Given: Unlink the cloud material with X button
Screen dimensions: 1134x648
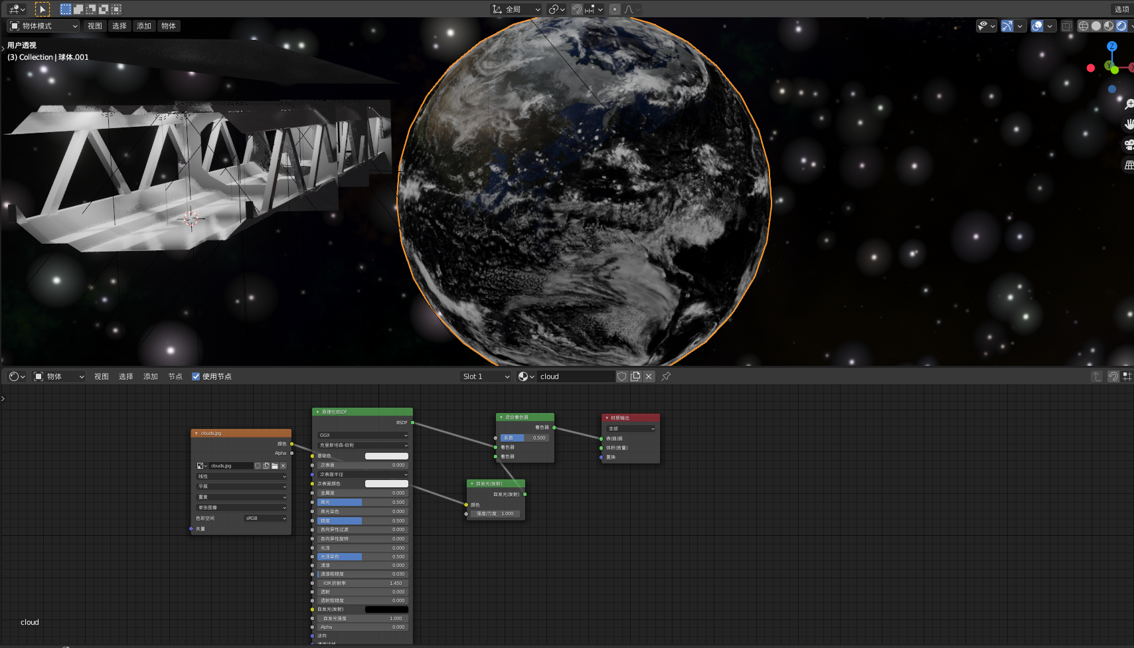Looking at the screenshot, I should tap(649, 376).
